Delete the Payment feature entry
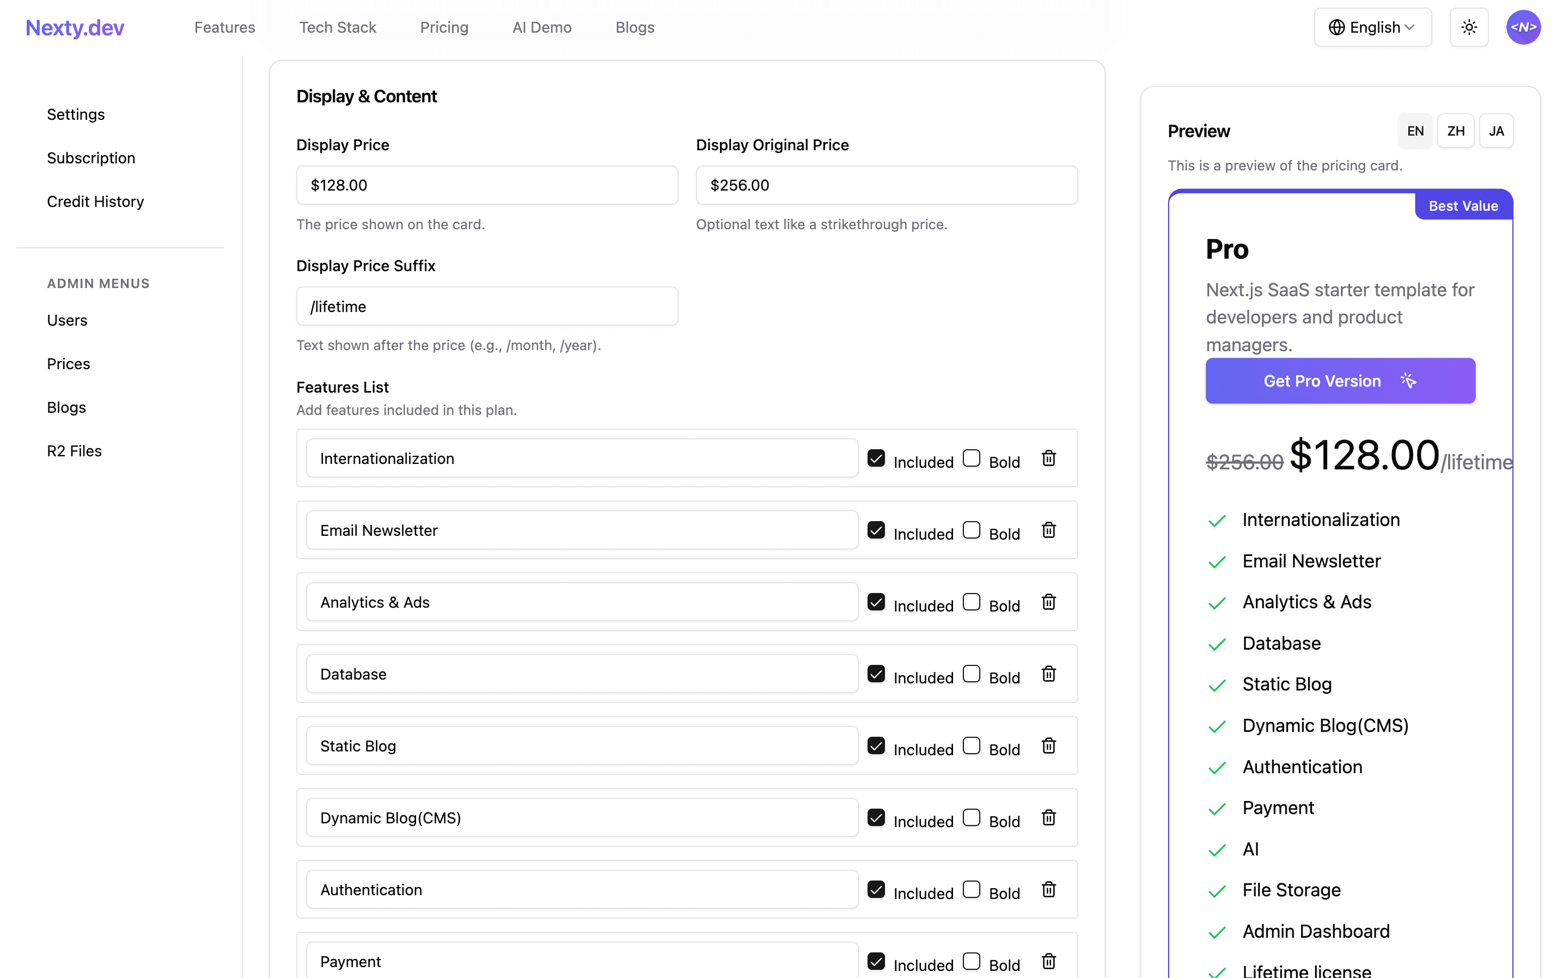The width and height of the screenshot is (1563, 978). pyautogui.click(x=1049, y=961)
